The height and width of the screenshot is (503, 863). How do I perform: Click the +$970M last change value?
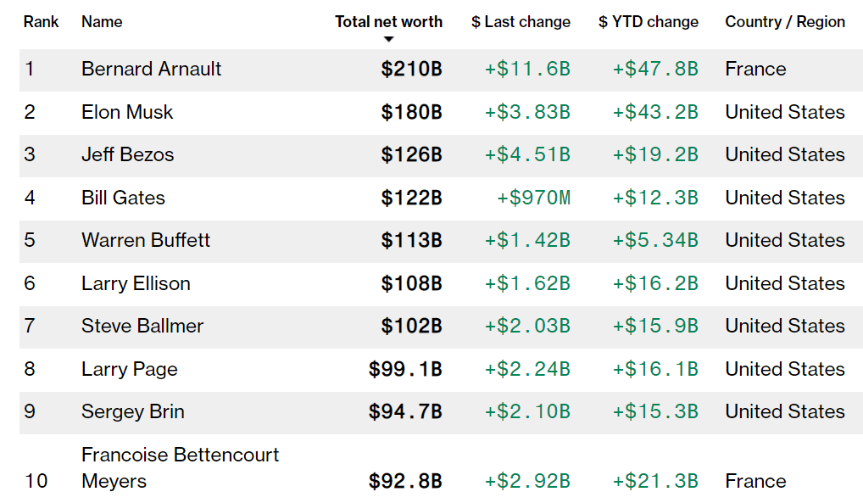(534, 198)
